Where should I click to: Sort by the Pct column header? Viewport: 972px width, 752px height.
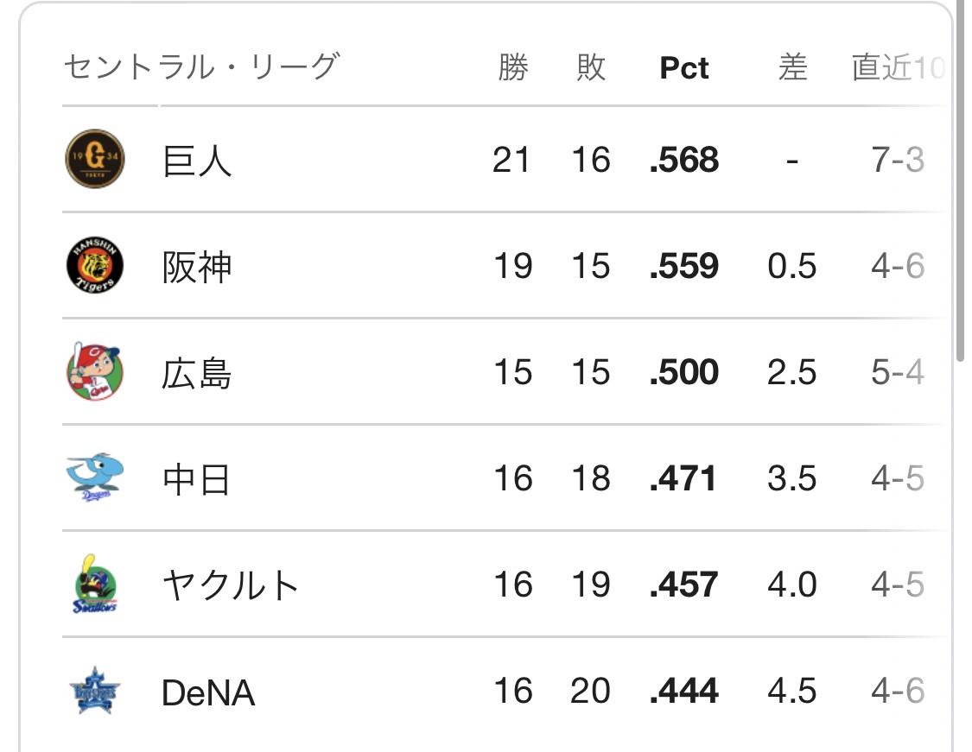point(684,68)
